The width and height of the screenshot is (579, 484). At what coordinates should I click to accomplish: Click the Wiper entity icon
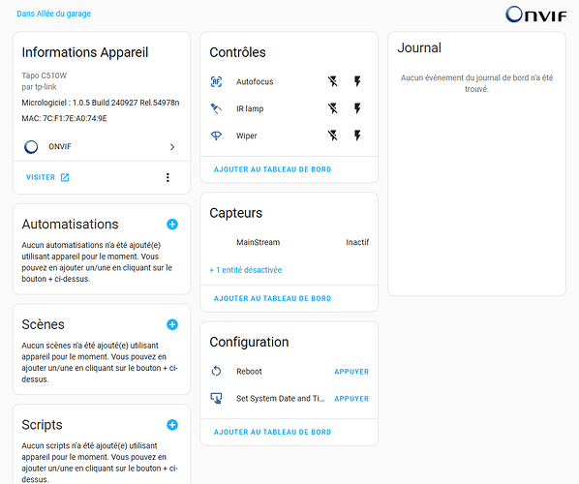[216, 136]
